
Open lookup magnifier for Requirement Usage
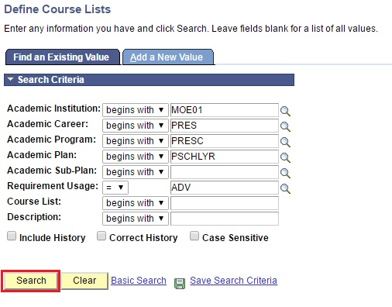tap(285, 188)
